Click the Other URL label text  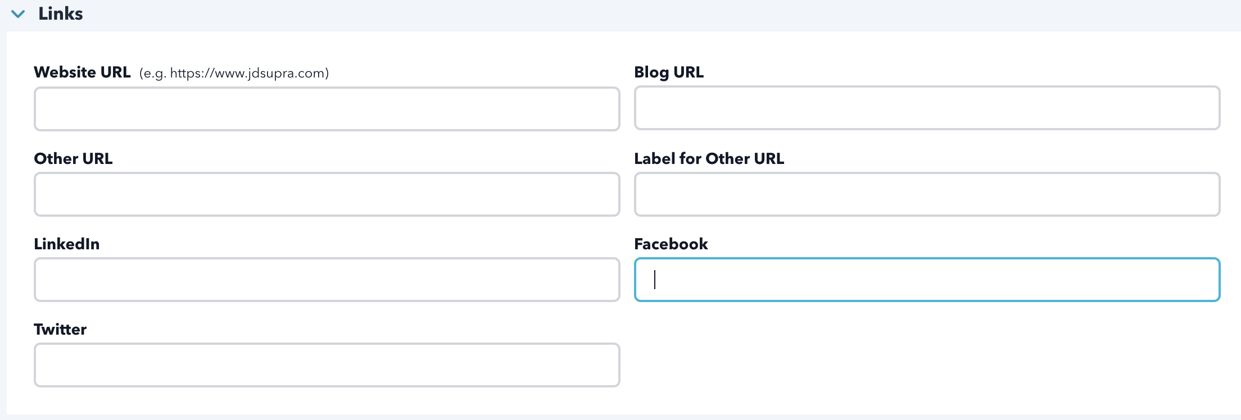pos(73,159)
